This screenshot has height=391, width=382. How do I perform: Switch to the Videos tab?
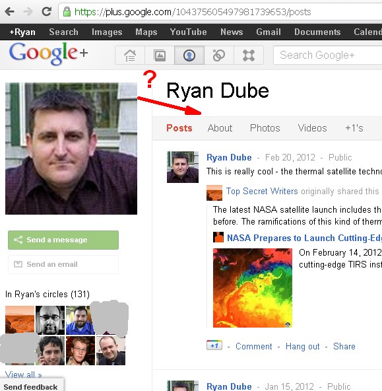pos(312,128)
